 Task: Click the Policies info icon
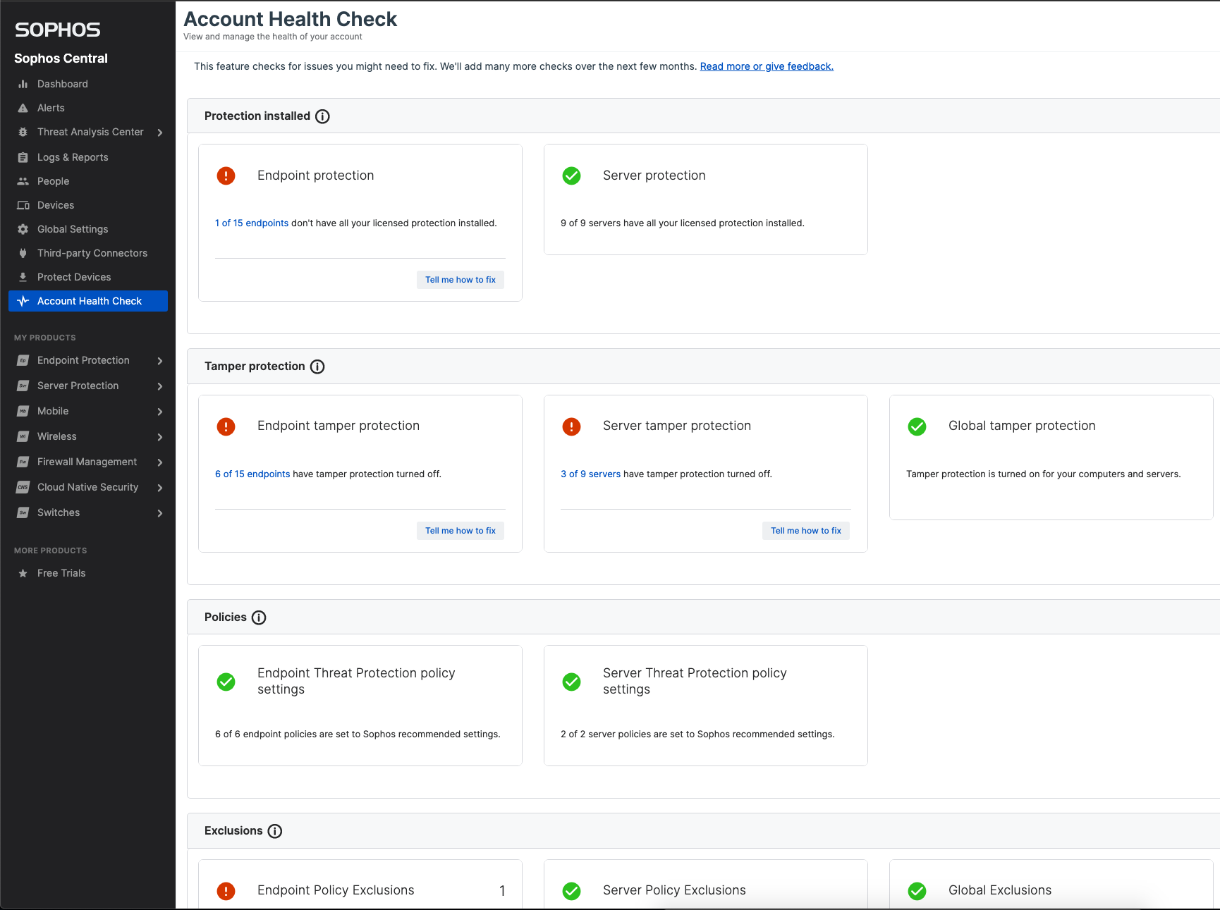259,617
